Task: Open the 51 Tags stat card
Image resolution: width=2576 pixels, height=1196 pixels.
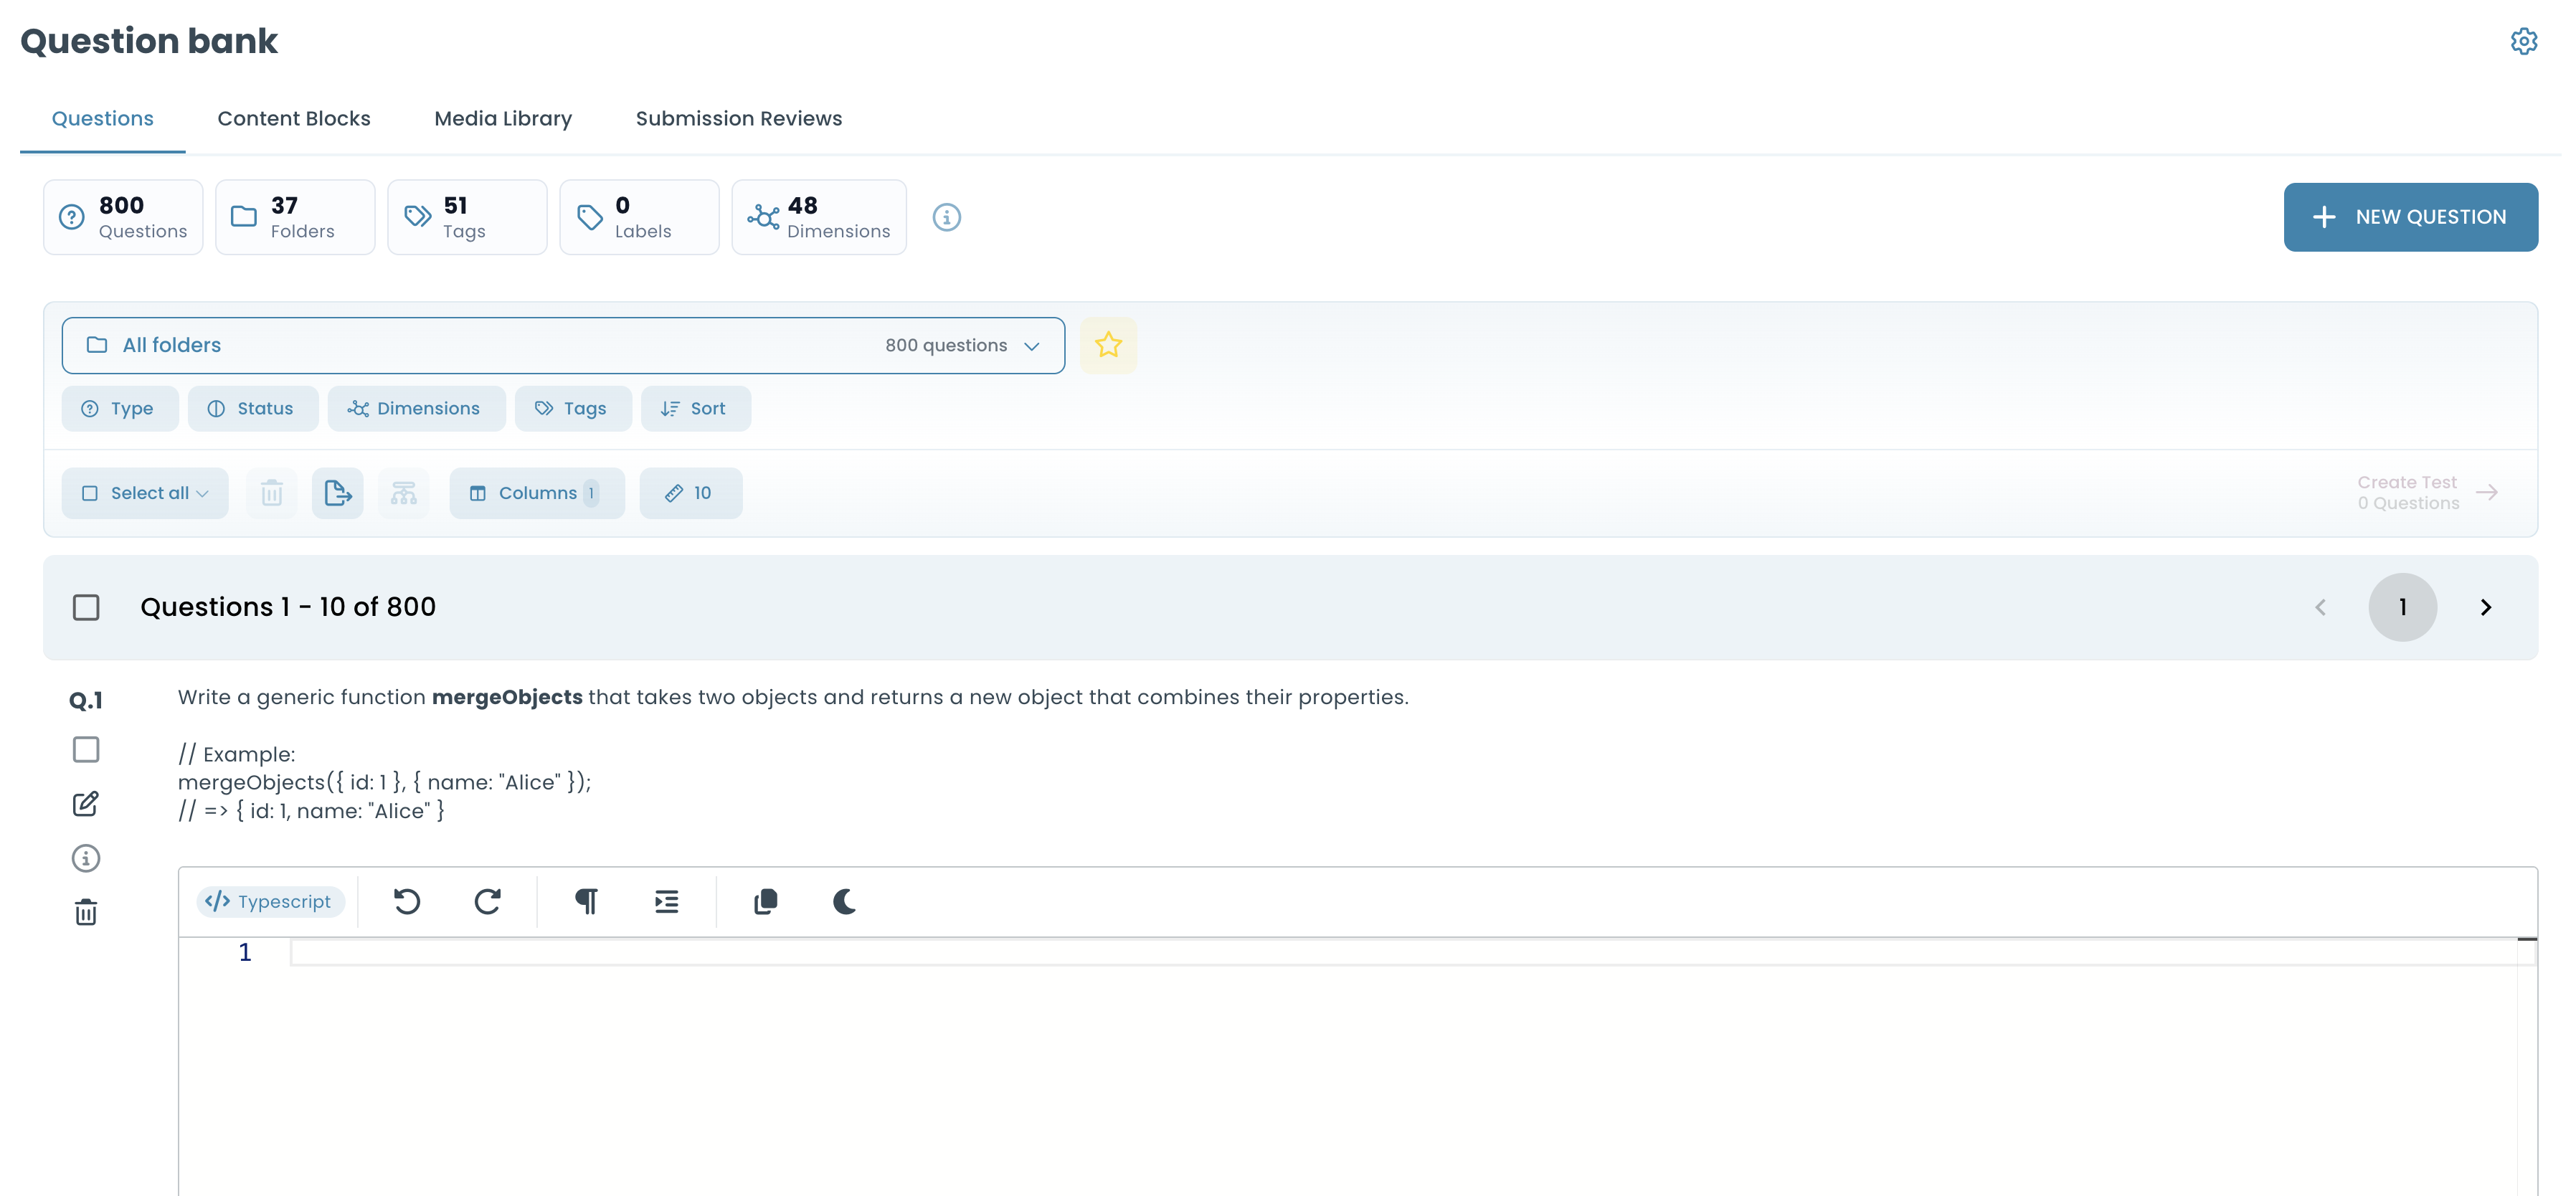Action: tap(467, 217)
